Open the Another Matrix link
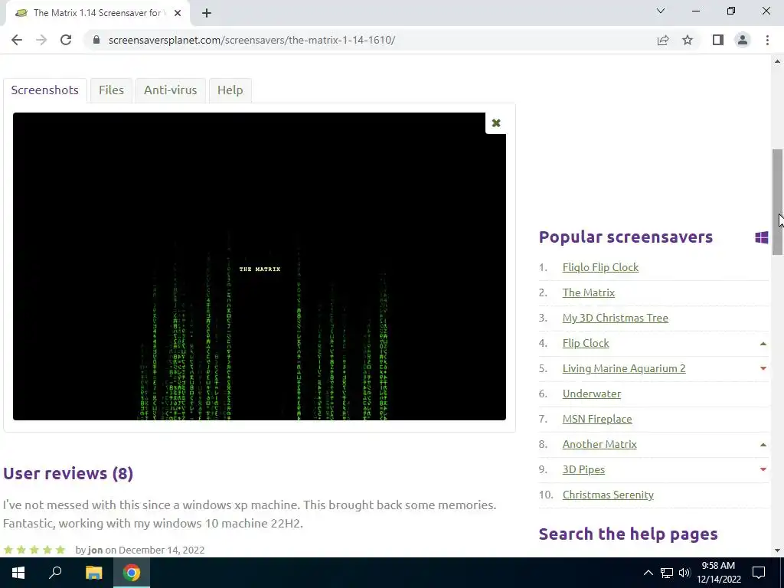784x588 pixels. [x=599, y=445]
